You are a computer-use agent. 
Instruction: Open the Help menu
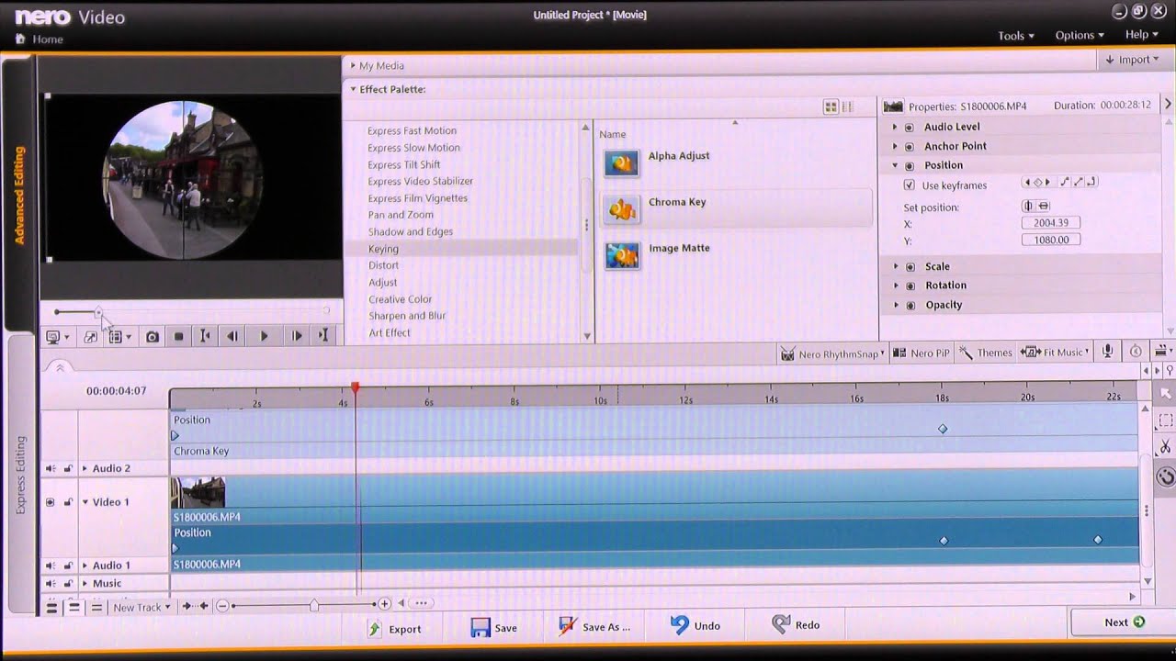click(x=1142, y=34)
